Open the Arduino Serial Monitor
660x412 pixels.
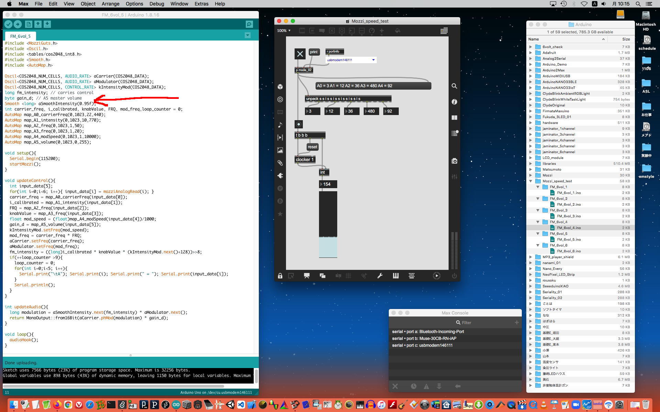point(249,24)
